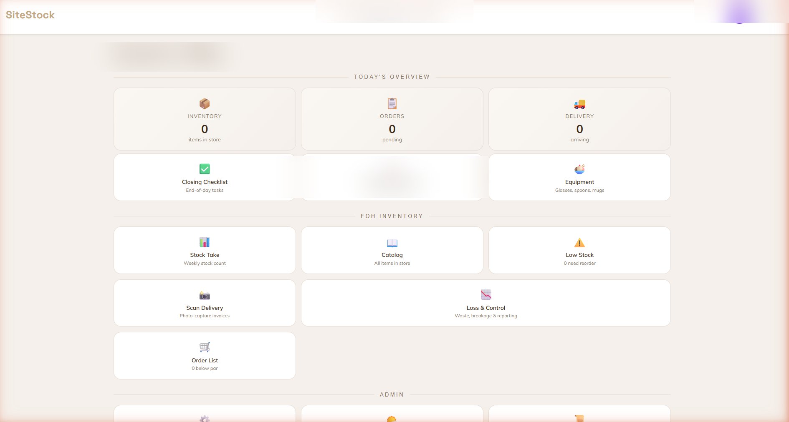Screen dimensions: 789x422
Task: Select the gear icon in the Admin section
Action: tap(205, 419)
